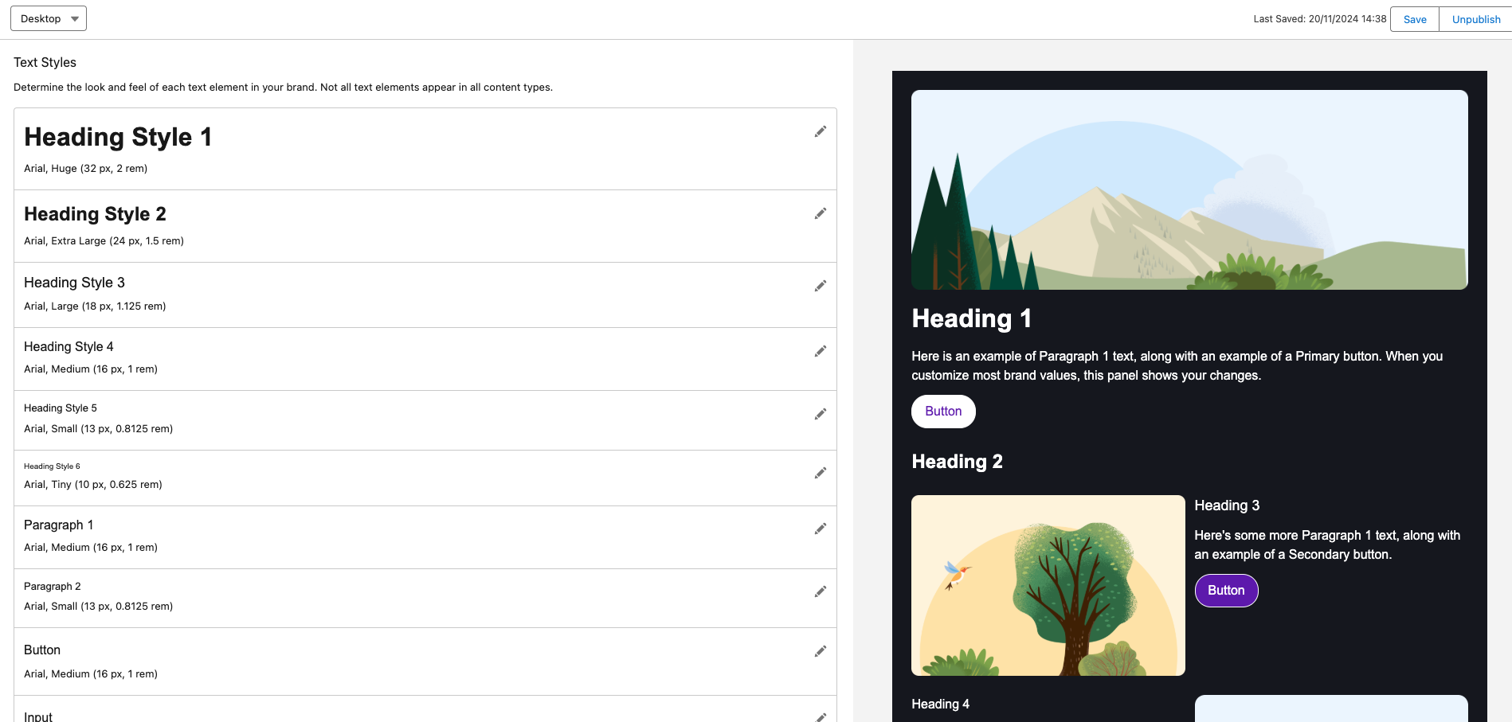Click pencil icon for Paragraph 1
The width and height of the screenshot is (1512, 722).
coord(820,529)
